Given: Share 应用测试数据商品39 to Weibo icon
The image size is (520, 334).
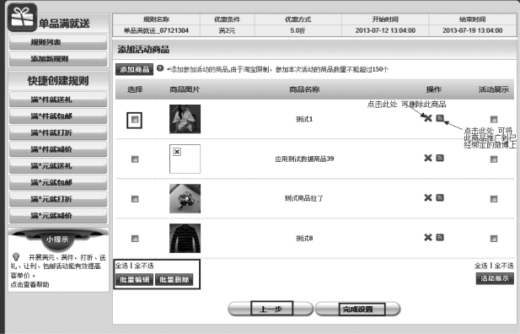Looking at the screenshot, I should [x=440, y=158].
